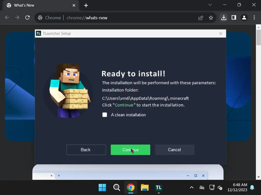Toggle Chrome side panel
This screenshot has width=261, height=195.
(234, 18)
